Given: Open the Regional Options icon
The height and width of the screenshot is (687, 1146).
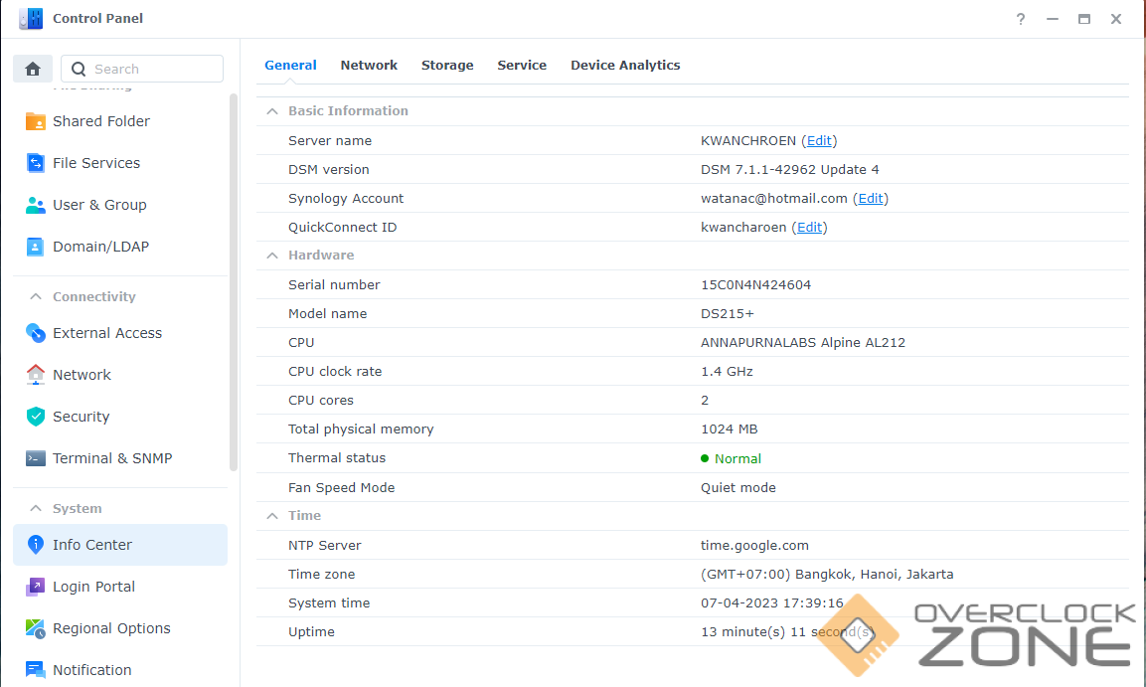Looking at the screenshot, I should tap(36, 628).
